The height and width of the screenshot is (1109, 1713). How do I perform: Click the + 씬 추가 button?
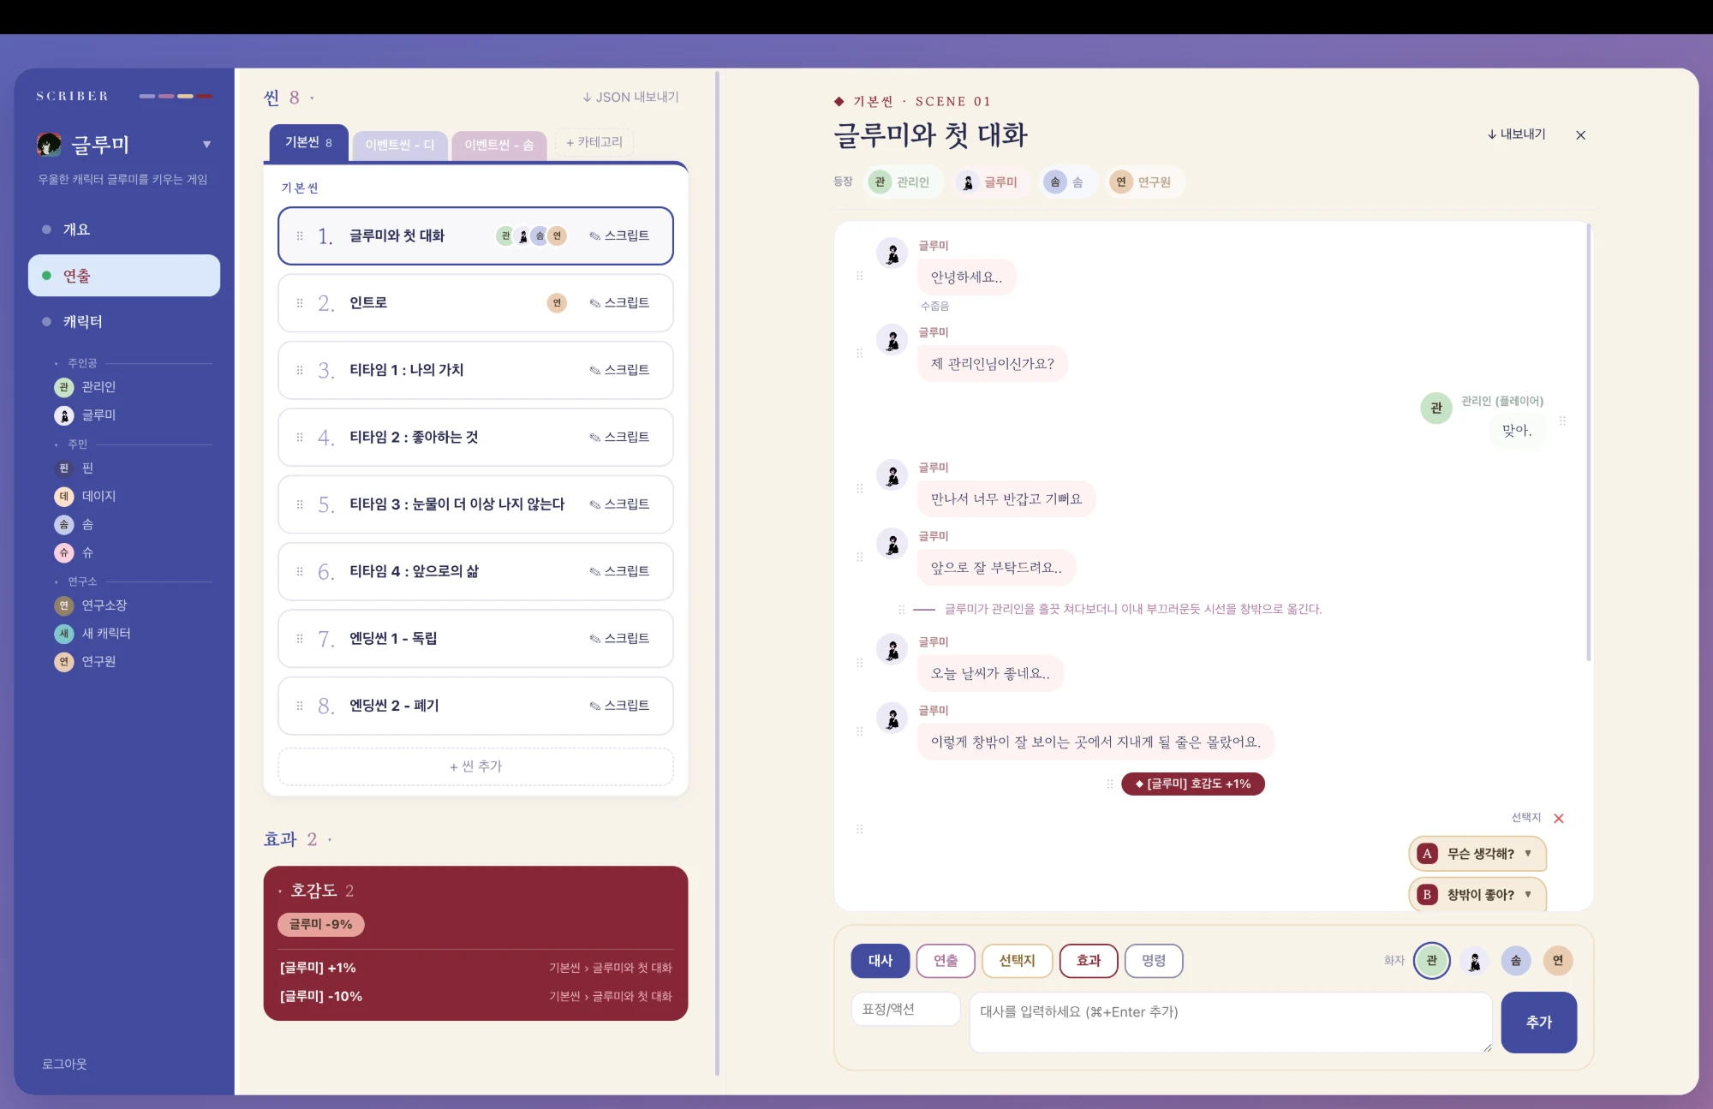(x=475, y=766)
